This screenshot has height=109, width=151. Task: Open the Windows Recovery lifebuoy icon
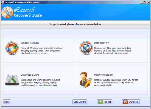pyautogui.click(x=12, y=48)
